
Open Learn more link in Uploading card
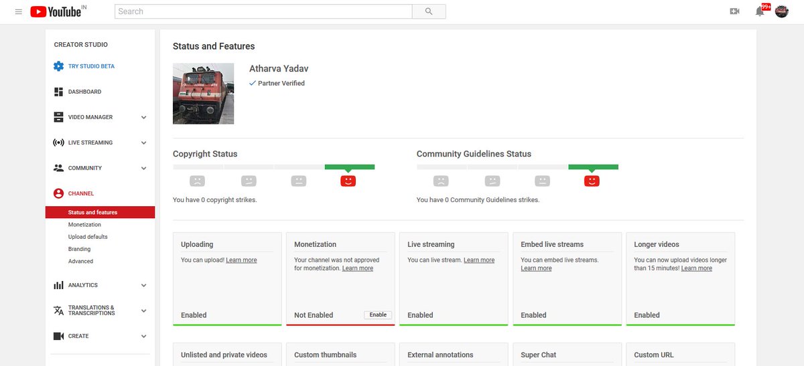(241, 260)
